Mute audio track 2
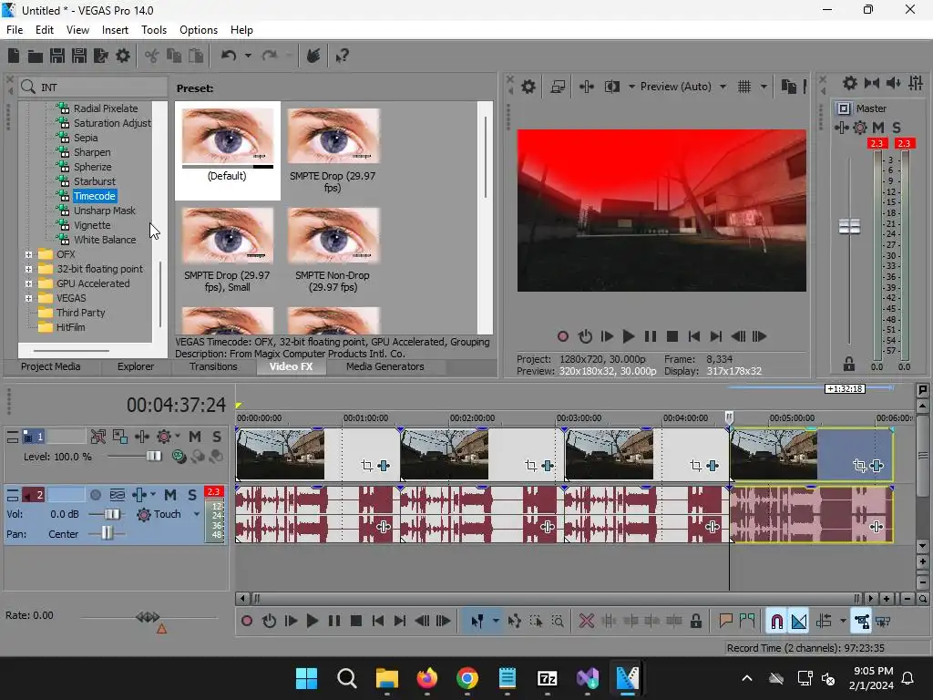 (x=170, y=495)
